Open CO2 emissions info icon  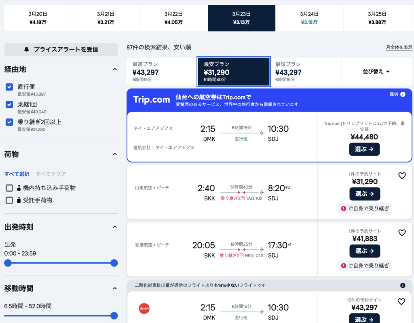[403, 285]
